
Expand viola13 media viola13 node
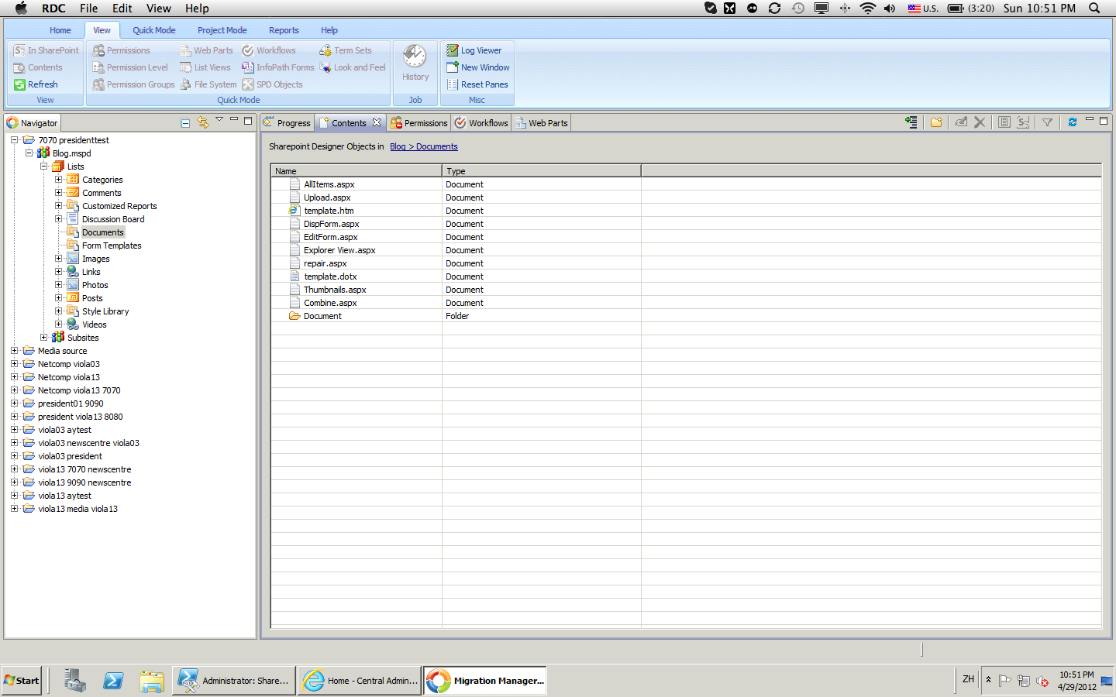[x=14, y=509]
